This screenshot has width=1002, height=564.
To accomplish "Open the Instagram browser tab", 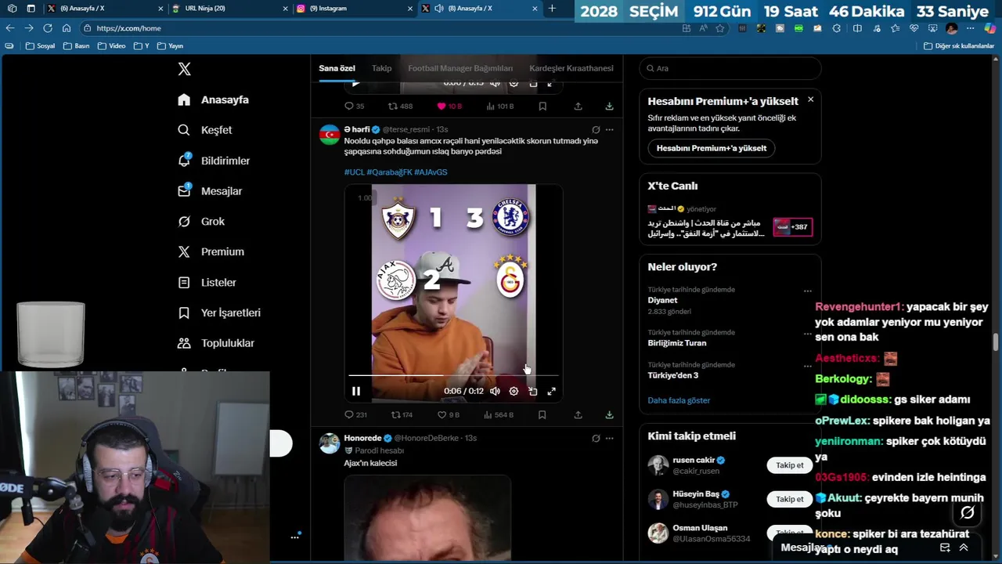I will pyautogui.click(x=354, y=9).
